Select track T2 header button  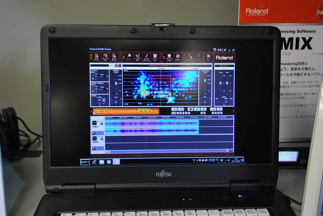94,139
